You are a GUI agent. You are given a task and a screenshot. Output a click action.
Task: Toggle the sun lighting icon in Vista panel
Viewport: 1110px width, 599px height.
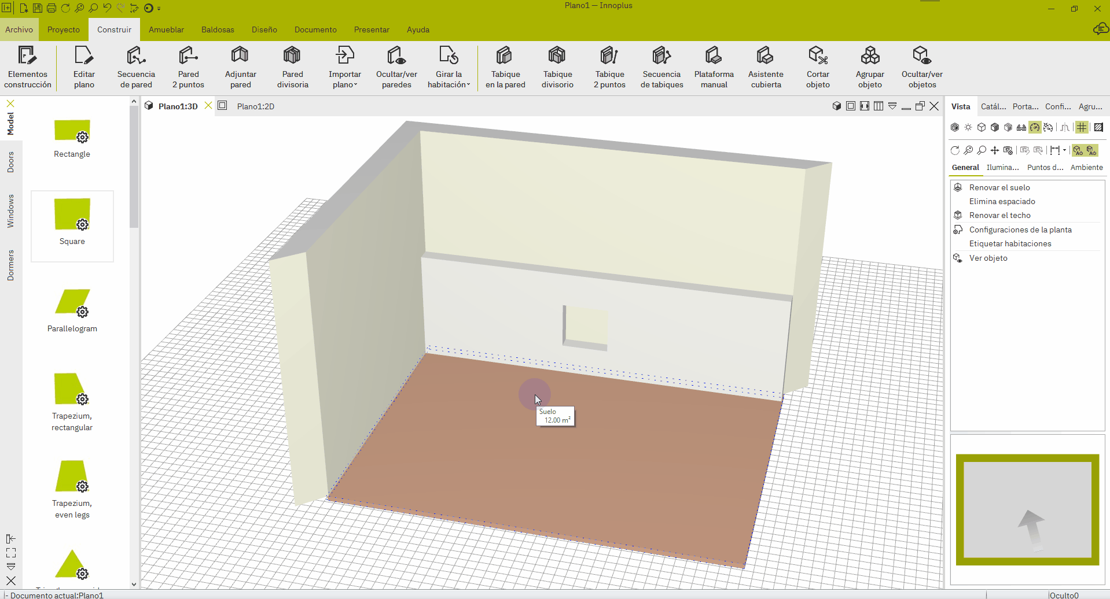(968, 127)
